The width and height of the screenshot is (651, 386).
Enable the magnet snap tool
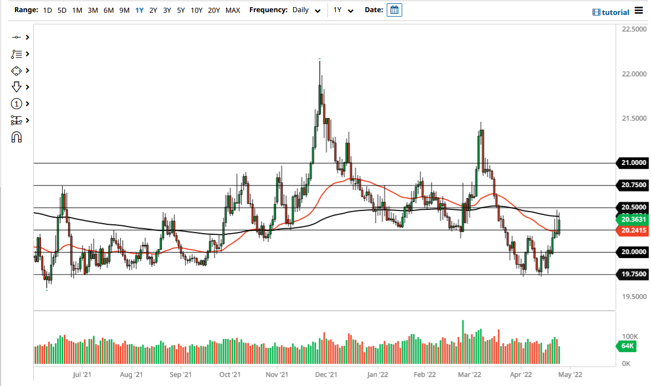tap(17, 137)
